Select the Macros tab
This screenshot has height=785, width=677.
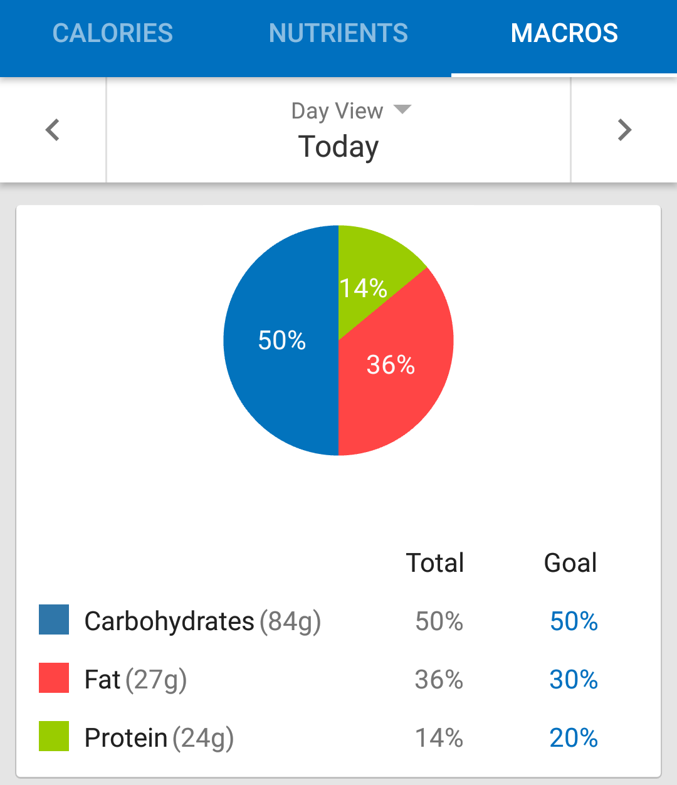[564, 34]
